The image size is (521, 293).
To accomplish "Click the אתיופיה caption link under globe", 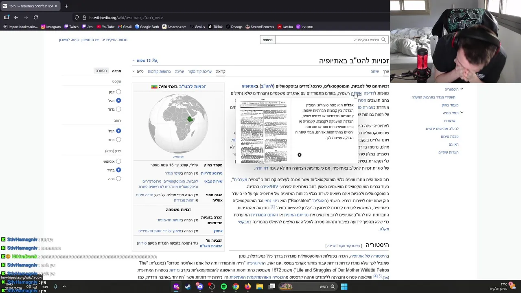I will click(178, 157).
